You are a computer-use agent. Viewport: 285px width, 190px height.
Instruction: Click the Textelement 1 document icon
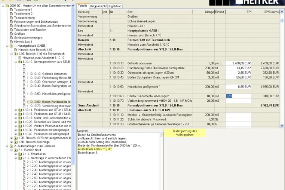click(11, 10)
